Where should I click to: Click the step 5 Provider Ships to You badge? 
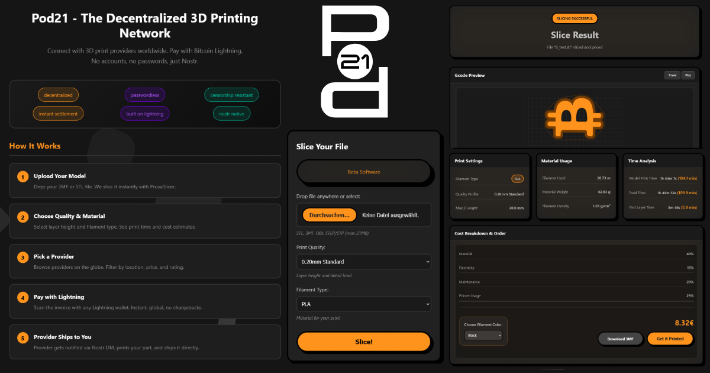(23, 337)
